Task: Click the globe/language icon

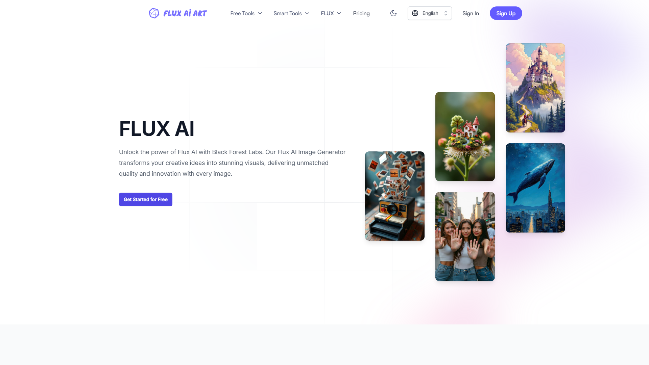Action: point(415,14)
